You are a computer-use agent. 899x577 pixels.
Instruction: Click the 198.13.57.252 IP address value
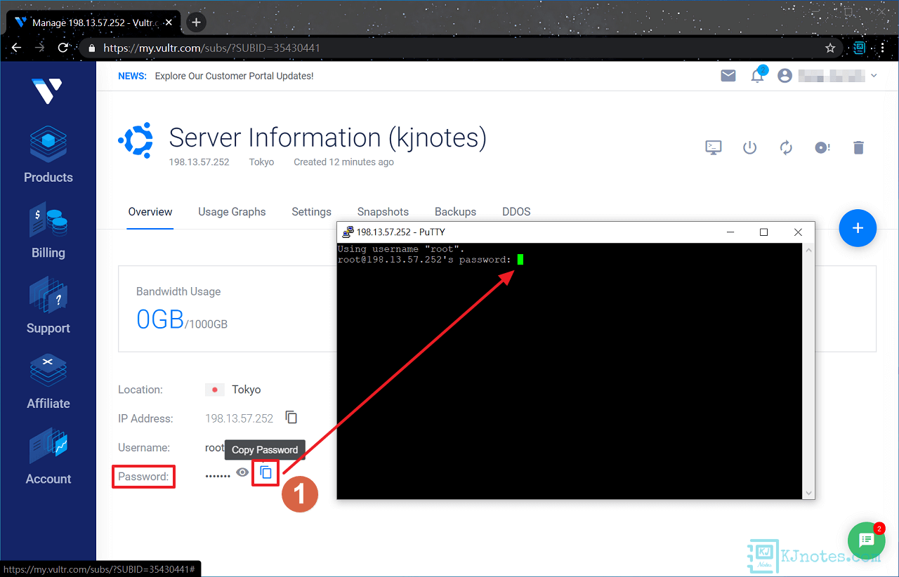pyautogui.click(x=239, y=418)
